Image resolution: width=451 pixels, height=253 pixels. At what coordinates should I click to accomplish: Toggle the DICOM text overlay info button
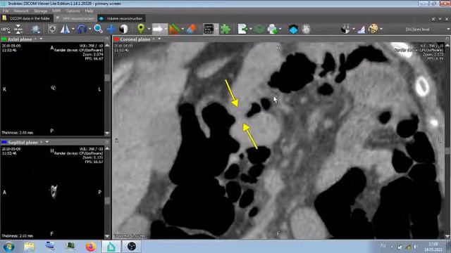pos(209,29)
